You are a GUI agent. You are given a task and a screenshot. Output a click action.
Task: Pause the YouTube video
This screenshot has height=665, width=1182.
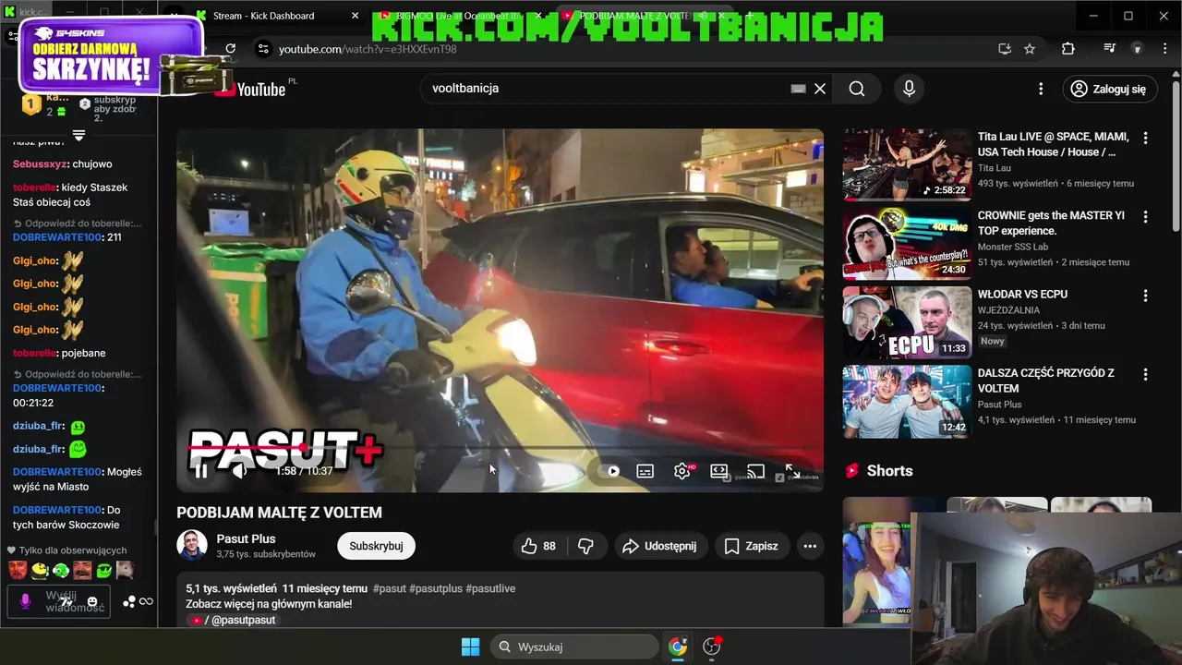(200, 471)
